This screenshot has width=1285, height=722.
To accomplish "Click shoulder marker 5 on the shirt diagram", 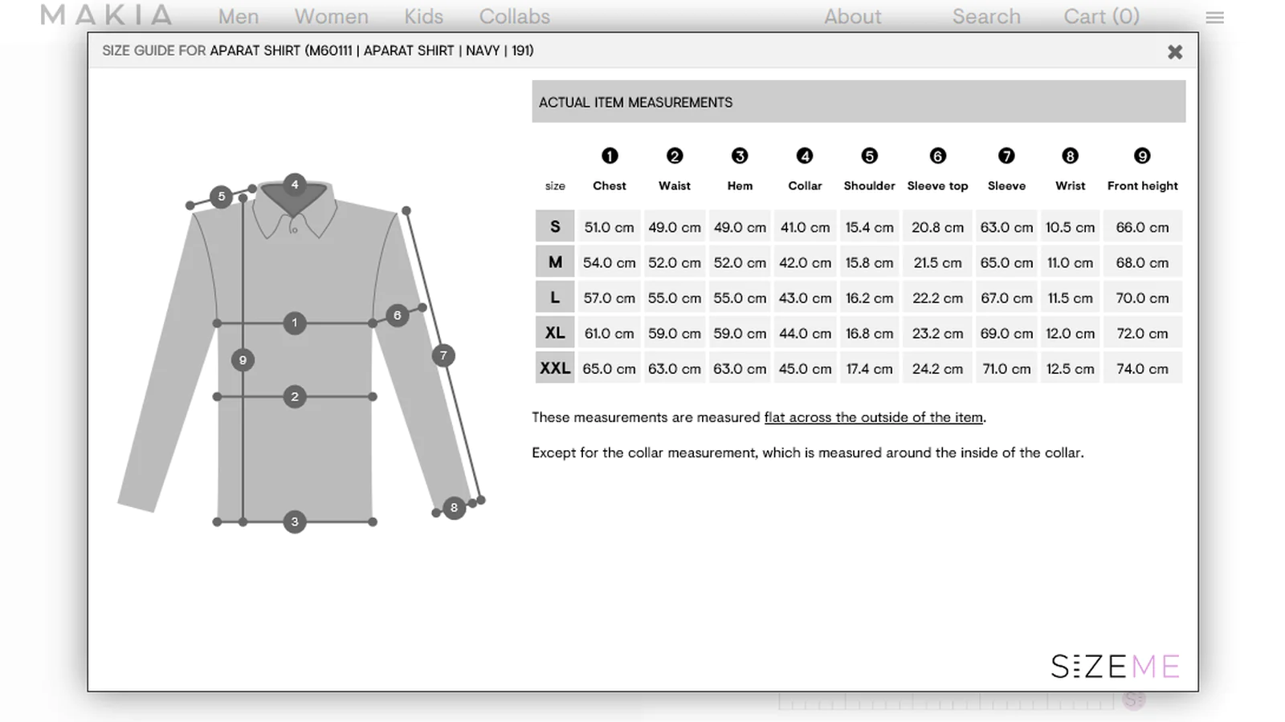I will pos(222,196).
